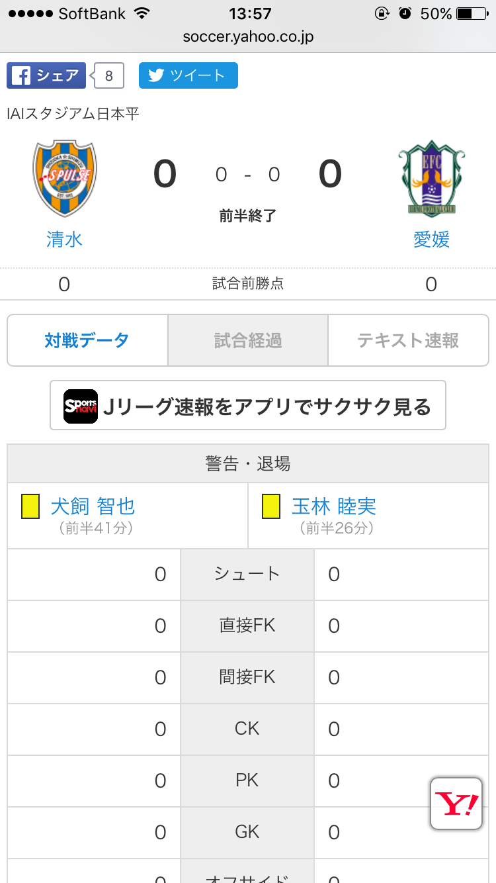This screenshot has height=883, width=496.
Task: Open the テキスト速報 tab
Action: [408, 341]
